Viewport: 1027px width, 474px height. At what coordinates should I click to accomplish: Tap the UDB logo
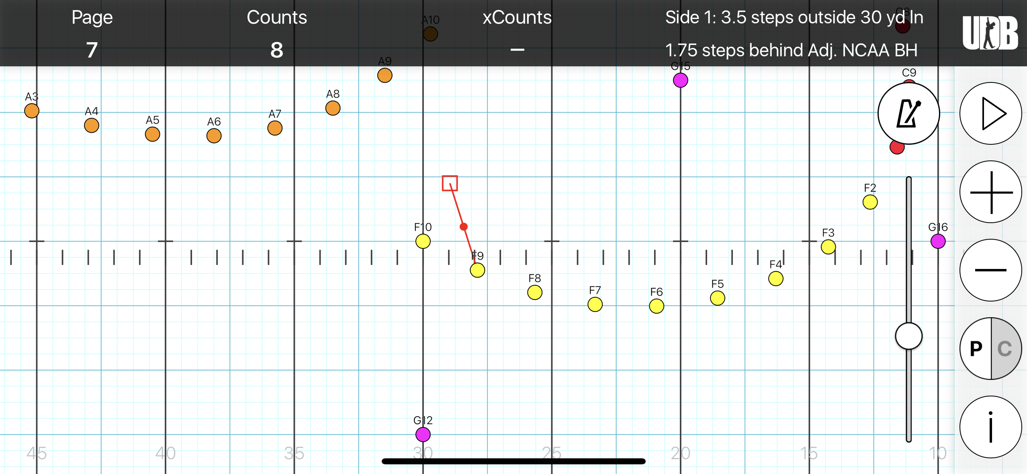pos(990,33)
